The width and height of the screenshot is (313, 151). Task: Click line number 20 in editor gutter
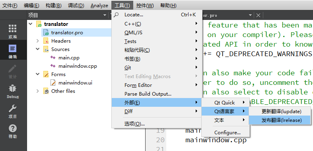point(160,140)
